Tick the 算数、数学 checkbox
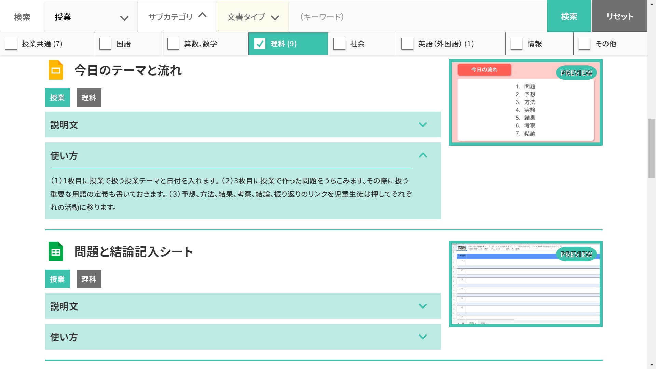 [173, 44]
